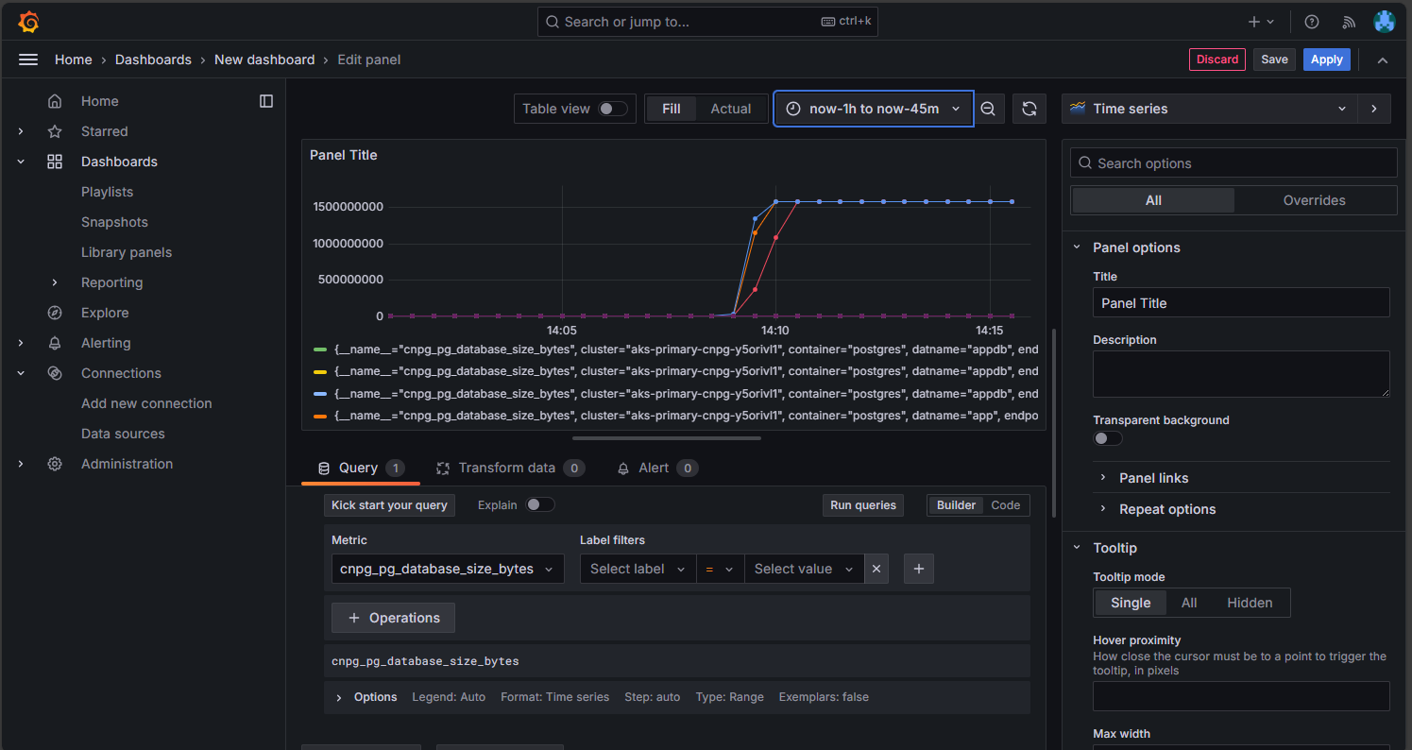
Task: Click the zoom out time range icon
Action: coord(988,109)
